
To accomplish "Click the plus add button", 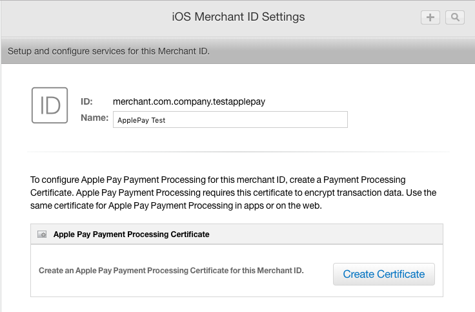I will (x=430, y=17).
